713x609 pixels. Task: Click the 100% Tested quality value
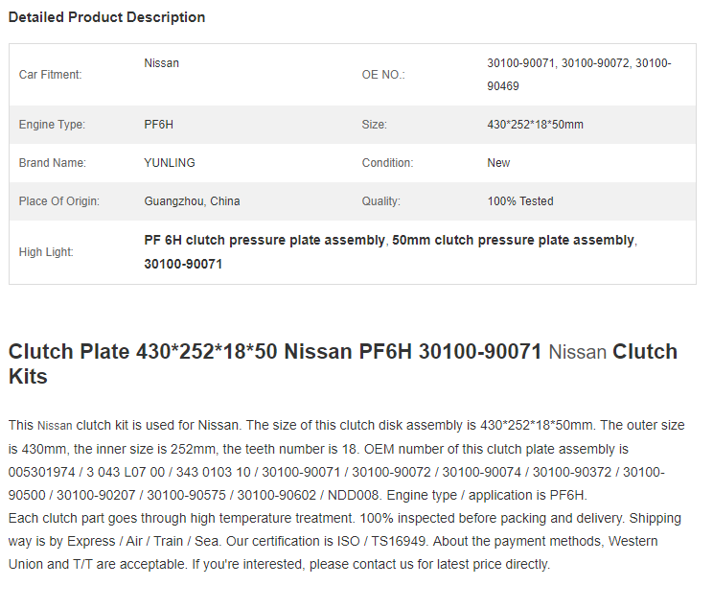(x=520, y=201)
